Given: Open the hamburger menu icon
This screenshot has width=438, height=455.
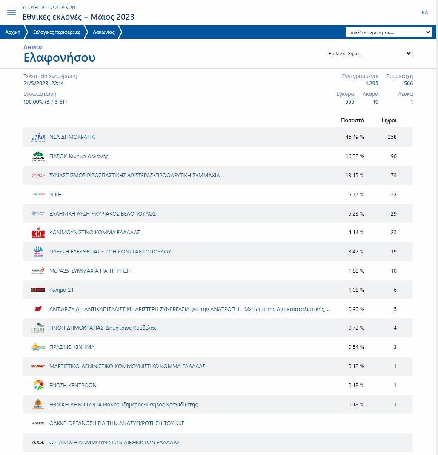Looking at the screenshot, I should tap(11, 13).
